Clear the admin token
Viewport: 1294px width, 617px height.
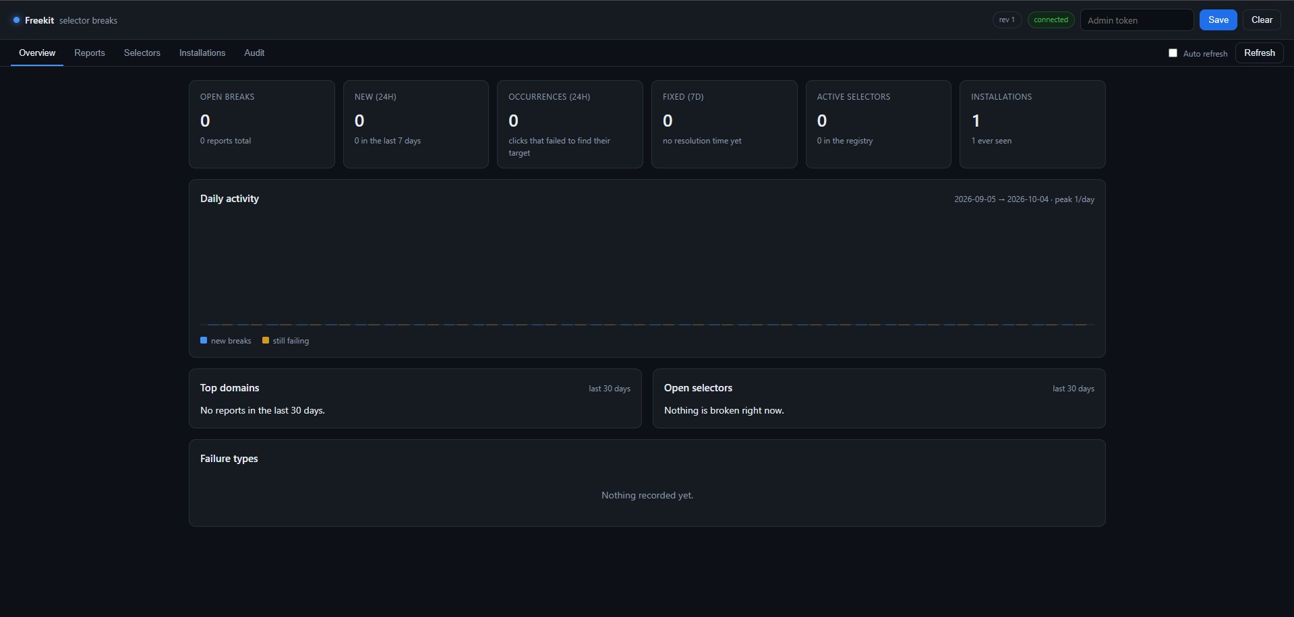coord(1262,20)
